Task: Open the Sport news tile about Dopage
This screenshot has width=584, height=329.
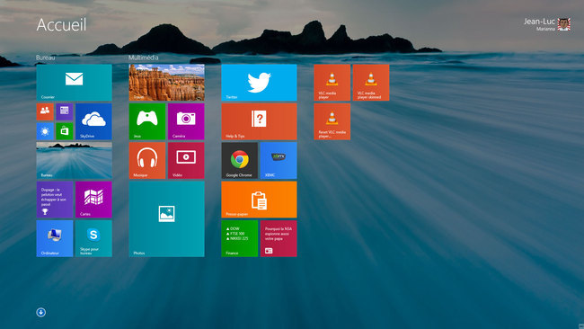Action: point(55,200)
